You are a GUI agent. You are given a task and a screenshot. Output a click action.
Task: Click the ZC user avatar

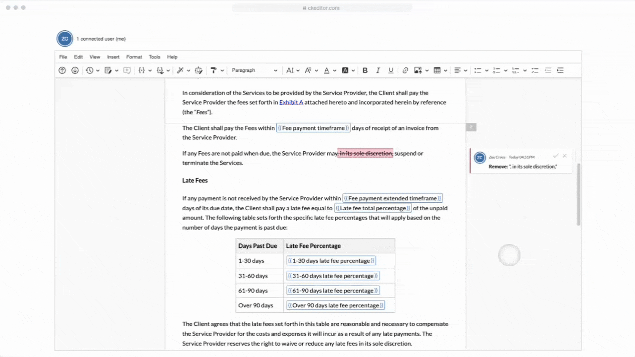(65, 39)
